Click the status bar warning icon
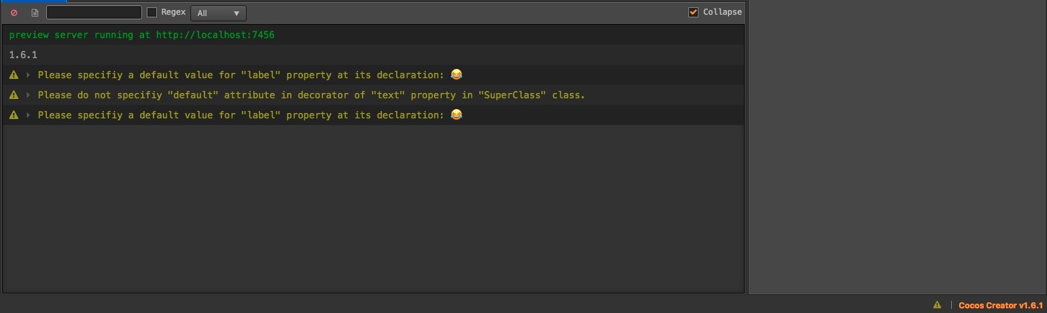The image size is (1047, 313). pos(937,305)
